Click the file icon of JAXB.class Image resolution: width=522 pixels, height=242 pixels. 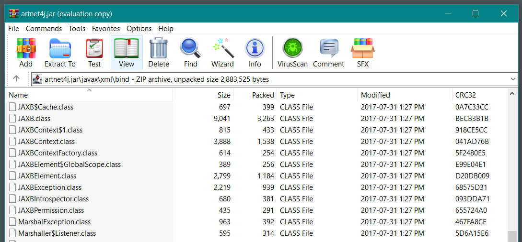coord(12,118)
